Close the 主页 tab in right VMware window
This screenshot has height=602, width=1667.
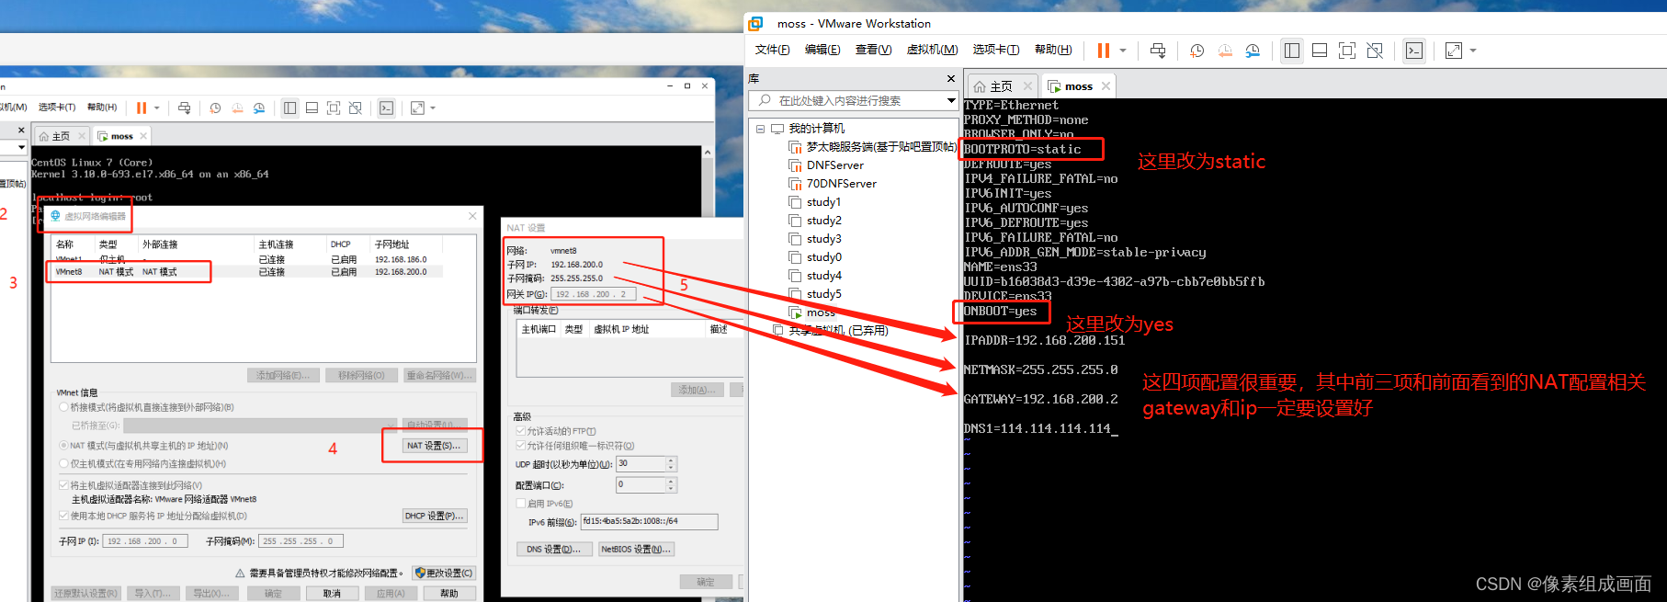click(1027, 86)
